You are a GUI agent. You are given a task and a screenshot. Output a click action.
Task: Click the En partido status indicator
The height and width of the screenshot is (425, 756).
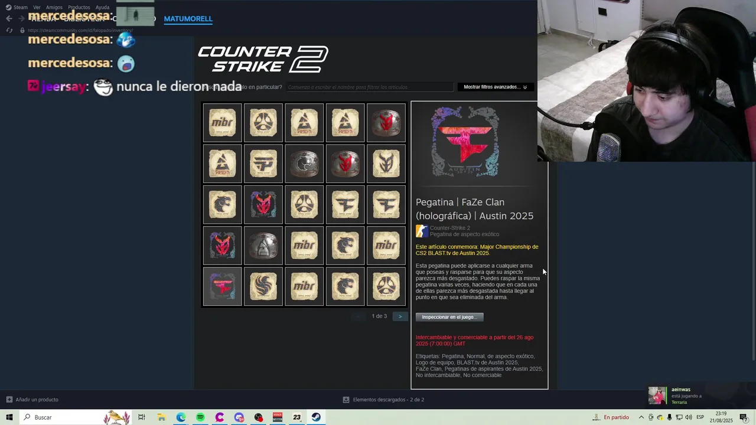[x=611, y=417]
